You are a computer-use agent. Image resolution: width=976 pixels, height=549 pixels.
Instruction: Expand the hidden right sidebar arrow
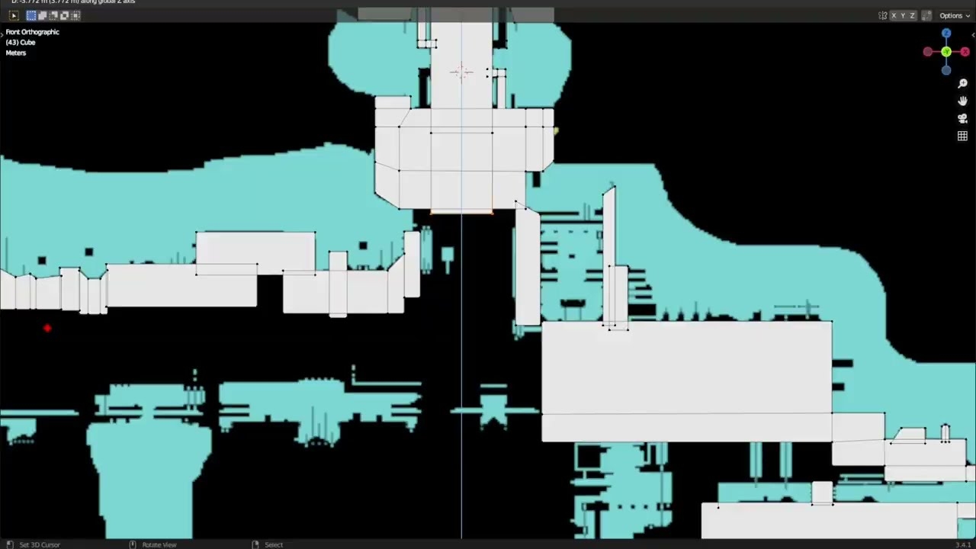pyautogui.click(x=974, y=35)
